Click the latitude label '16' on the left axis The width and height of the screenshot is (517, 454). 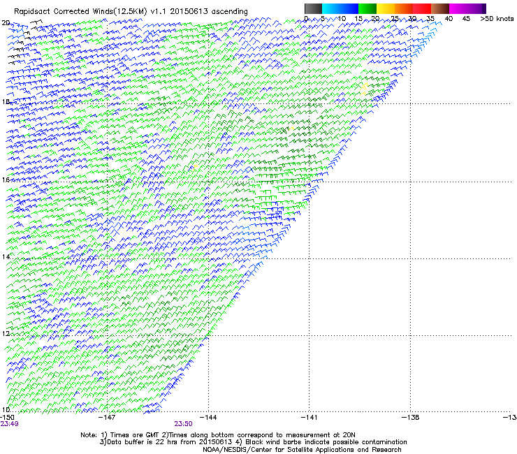click(x=6, y=180)
